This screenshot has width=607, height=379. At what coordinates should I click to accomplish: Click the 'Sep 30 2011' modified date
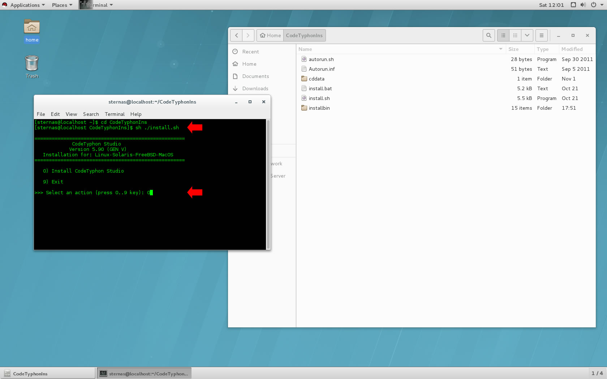click(577, 59)
